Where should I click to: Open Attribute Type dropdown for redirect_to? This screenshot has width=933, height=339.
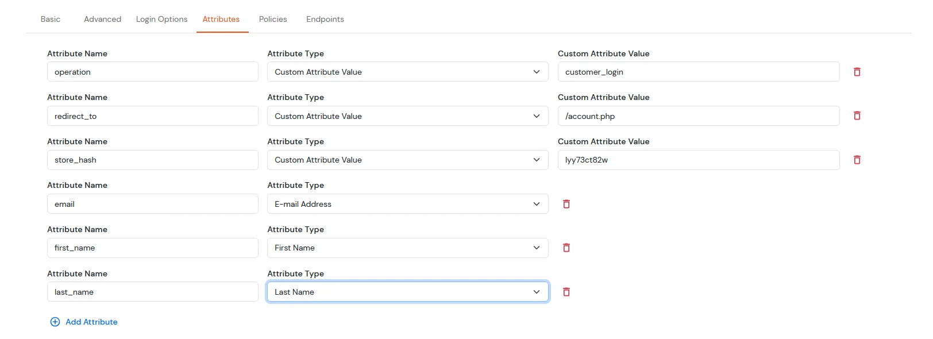point(407,116)
